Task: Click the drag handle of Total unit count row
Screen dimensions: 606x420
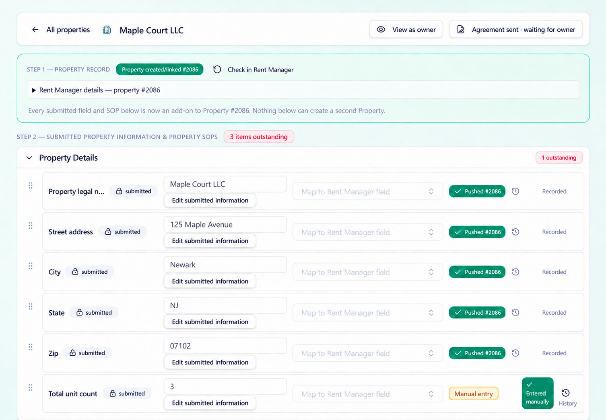Action: pos(31,387)
